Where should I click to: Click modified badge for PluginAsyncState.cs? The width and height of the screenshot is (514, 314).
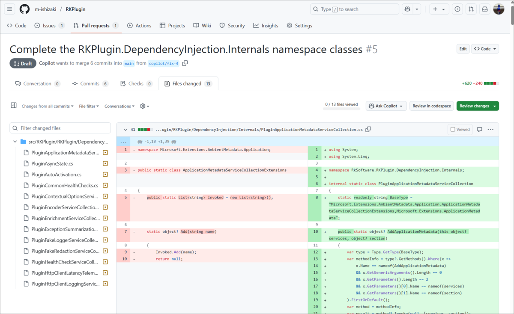tap(105, 163)
